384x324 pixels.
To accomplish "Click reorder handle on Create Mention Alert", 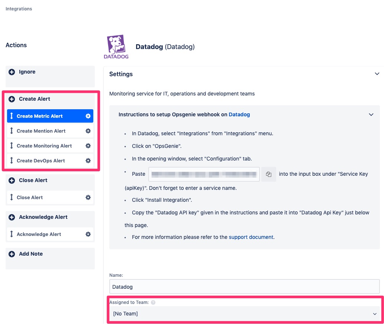I will 12,131.
